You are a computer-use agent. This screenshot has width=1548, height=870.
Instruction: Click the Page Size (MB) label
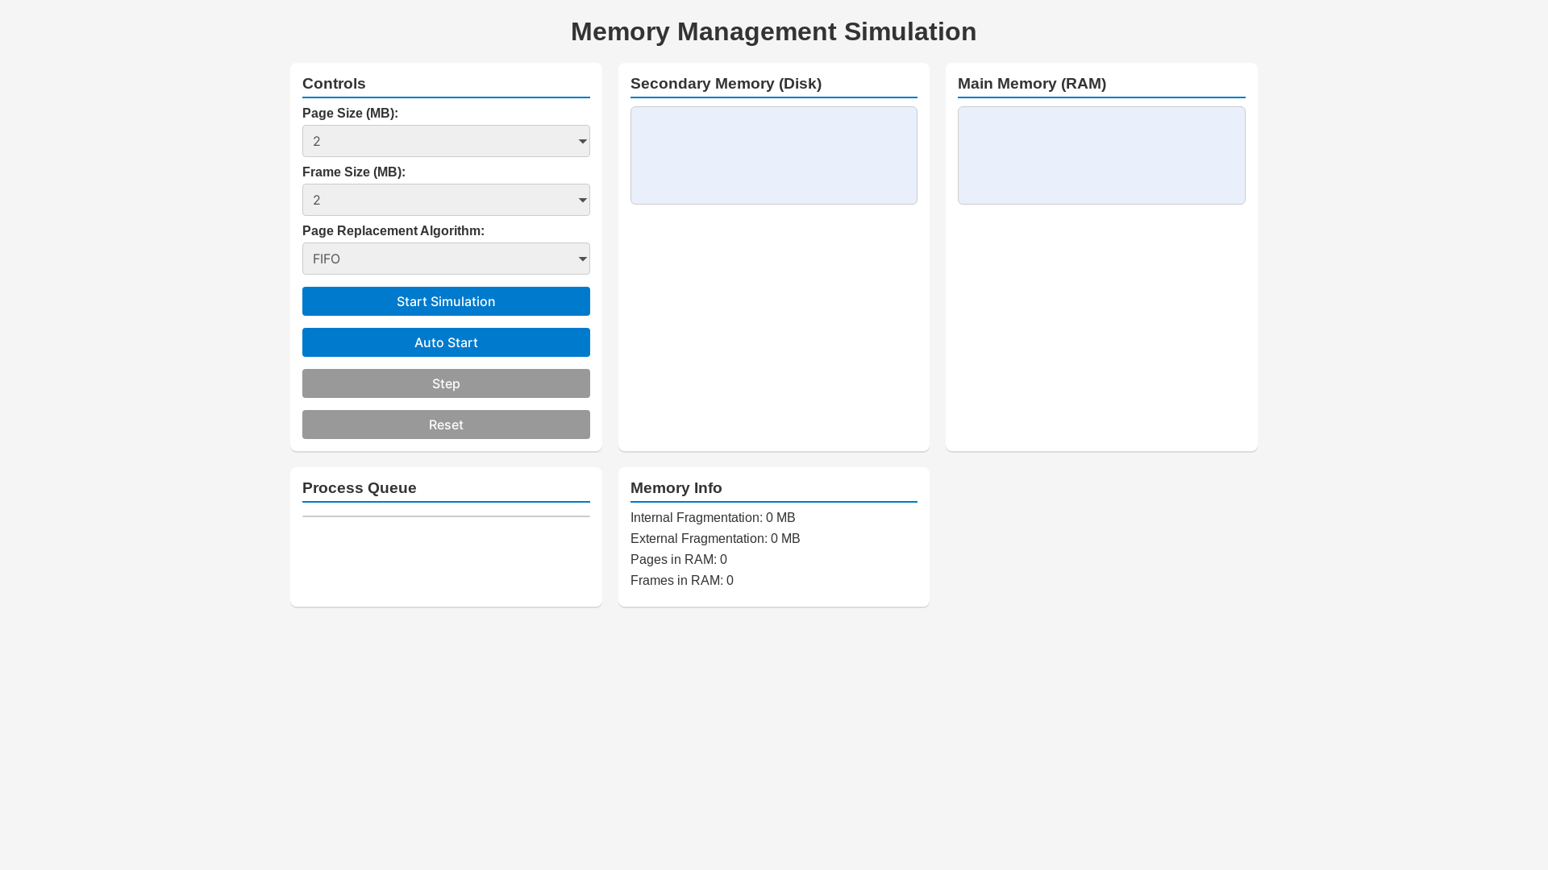[350, 114]
